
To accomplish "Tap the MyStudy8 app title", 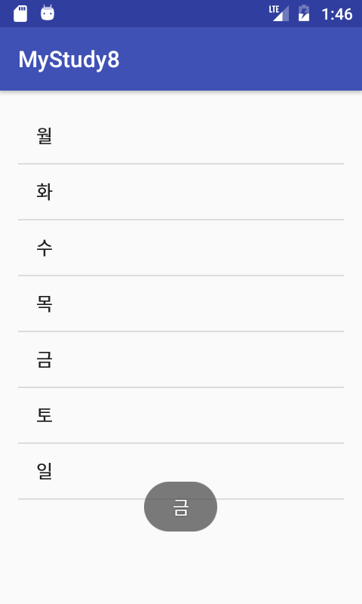I will [x=69, y=60].
